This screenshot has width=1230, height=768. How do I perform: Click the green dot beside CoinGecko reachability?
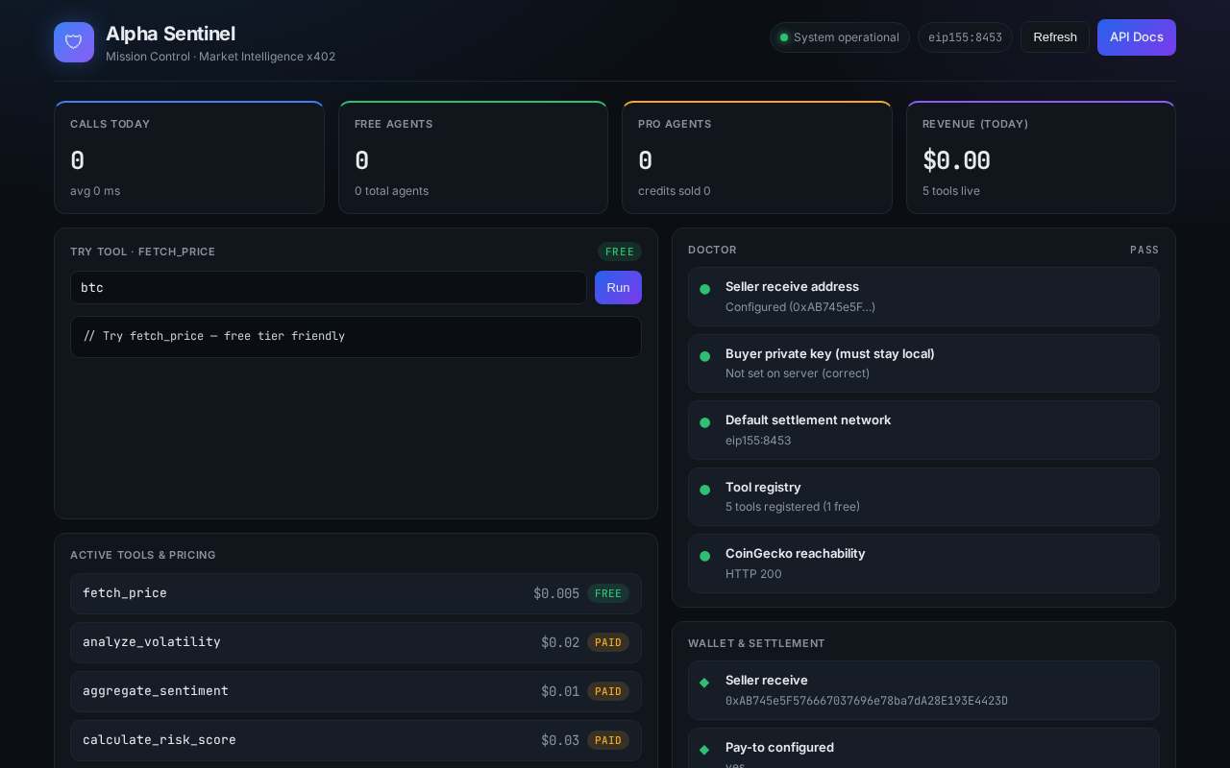point(704,556)
